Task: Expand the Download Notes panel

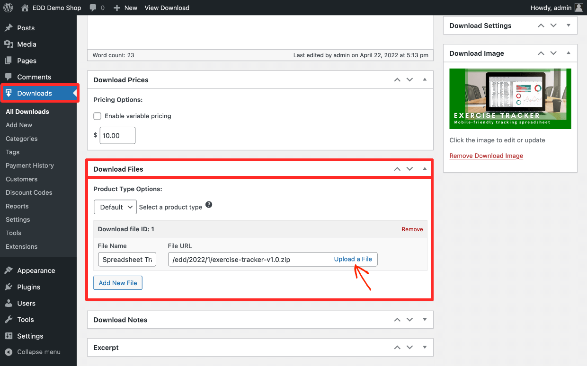Action: [x=424, y=320]
